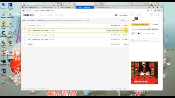Click the lock icon in the address bar
Image resolution: width=175 pixels, height=98 pixels.
(33, 10)
